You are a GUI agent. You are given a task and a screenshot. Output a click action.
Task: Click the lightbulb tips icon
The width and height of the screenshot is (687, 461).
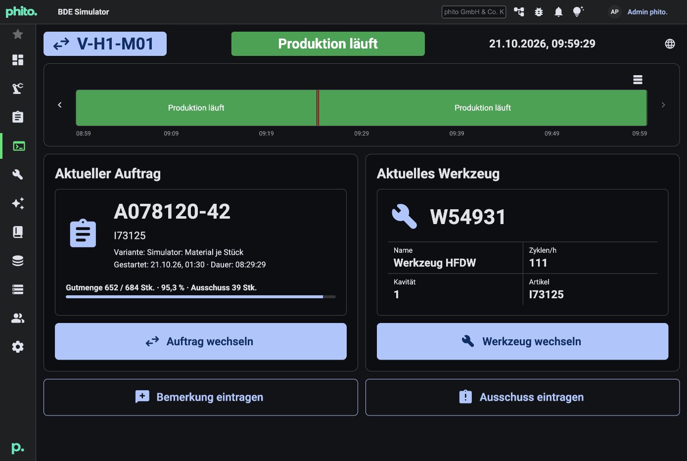pos(578,12)
